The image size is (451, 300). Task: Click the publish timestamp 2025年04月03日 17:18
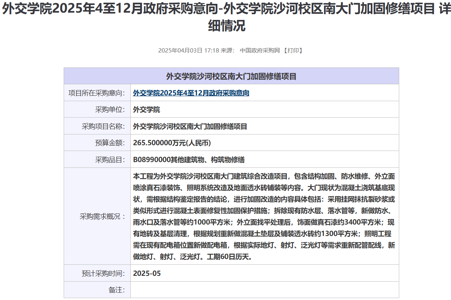click(x=188, y=51)
